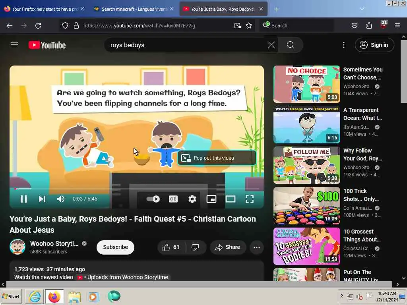The height and width of the screenshot is (305, 407).
Task: Open tracking protection shield icon
Action: (65, 25)
